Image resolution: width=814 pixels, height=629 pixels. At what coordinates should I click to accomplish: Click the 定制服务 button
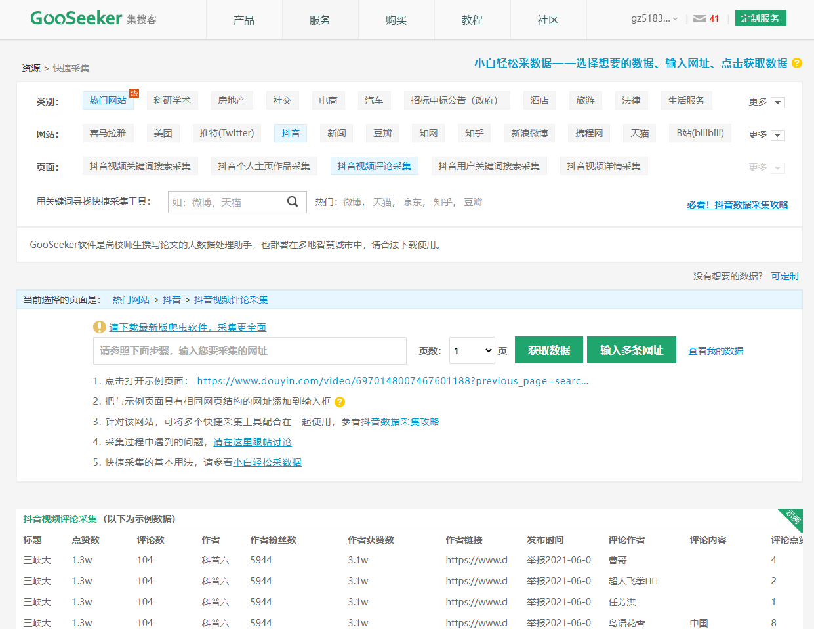760,18
